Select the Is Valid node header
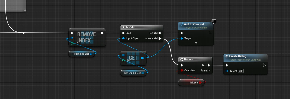Viewport: 290px width, 99px height. pyautogui.click(x=142, y=27)
